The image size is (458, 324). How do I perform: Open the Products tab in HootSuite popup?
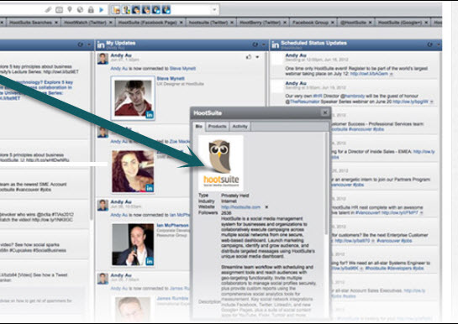[217, 126]
